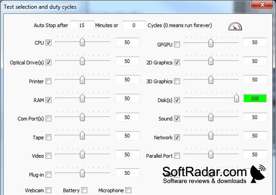Enable the Parallel Port checkbox
Screen dimensions: 276x195
point(177,156)
